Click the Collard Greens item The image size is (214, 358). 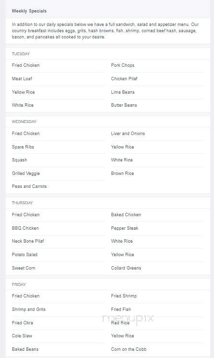click(126, 268)
